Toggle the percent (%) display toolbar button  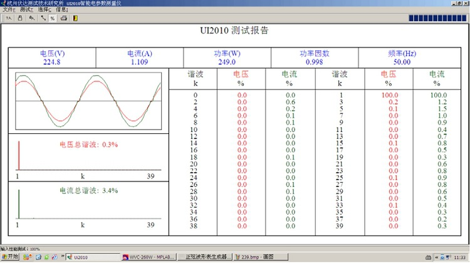tap(53, 18)
